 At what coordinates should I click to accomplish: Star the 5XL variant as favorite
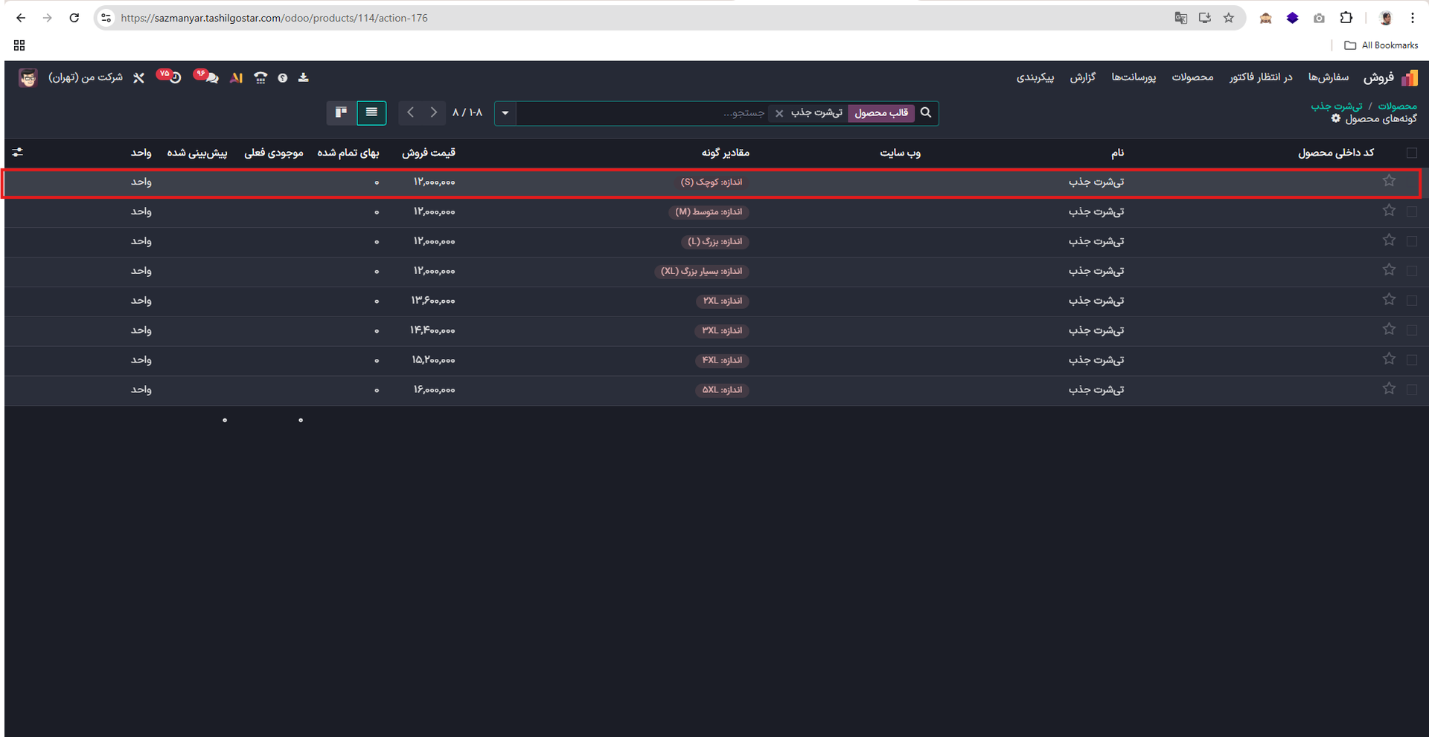[x=1389, y=389]
